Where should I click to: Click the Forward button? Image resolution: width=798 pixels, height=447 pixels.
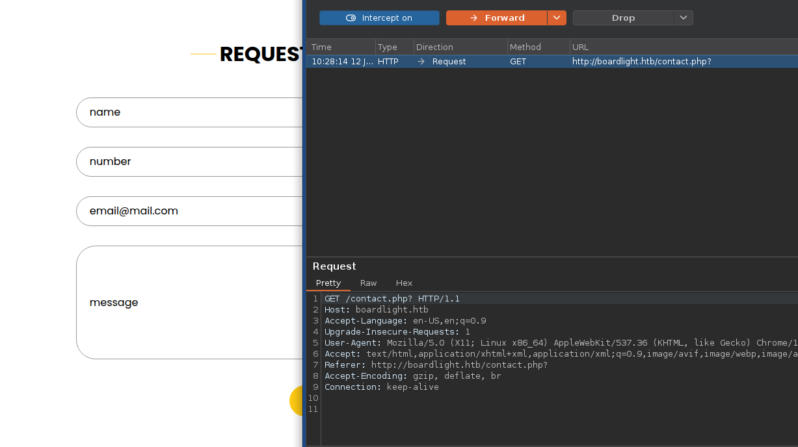click(x=497, y=18)
